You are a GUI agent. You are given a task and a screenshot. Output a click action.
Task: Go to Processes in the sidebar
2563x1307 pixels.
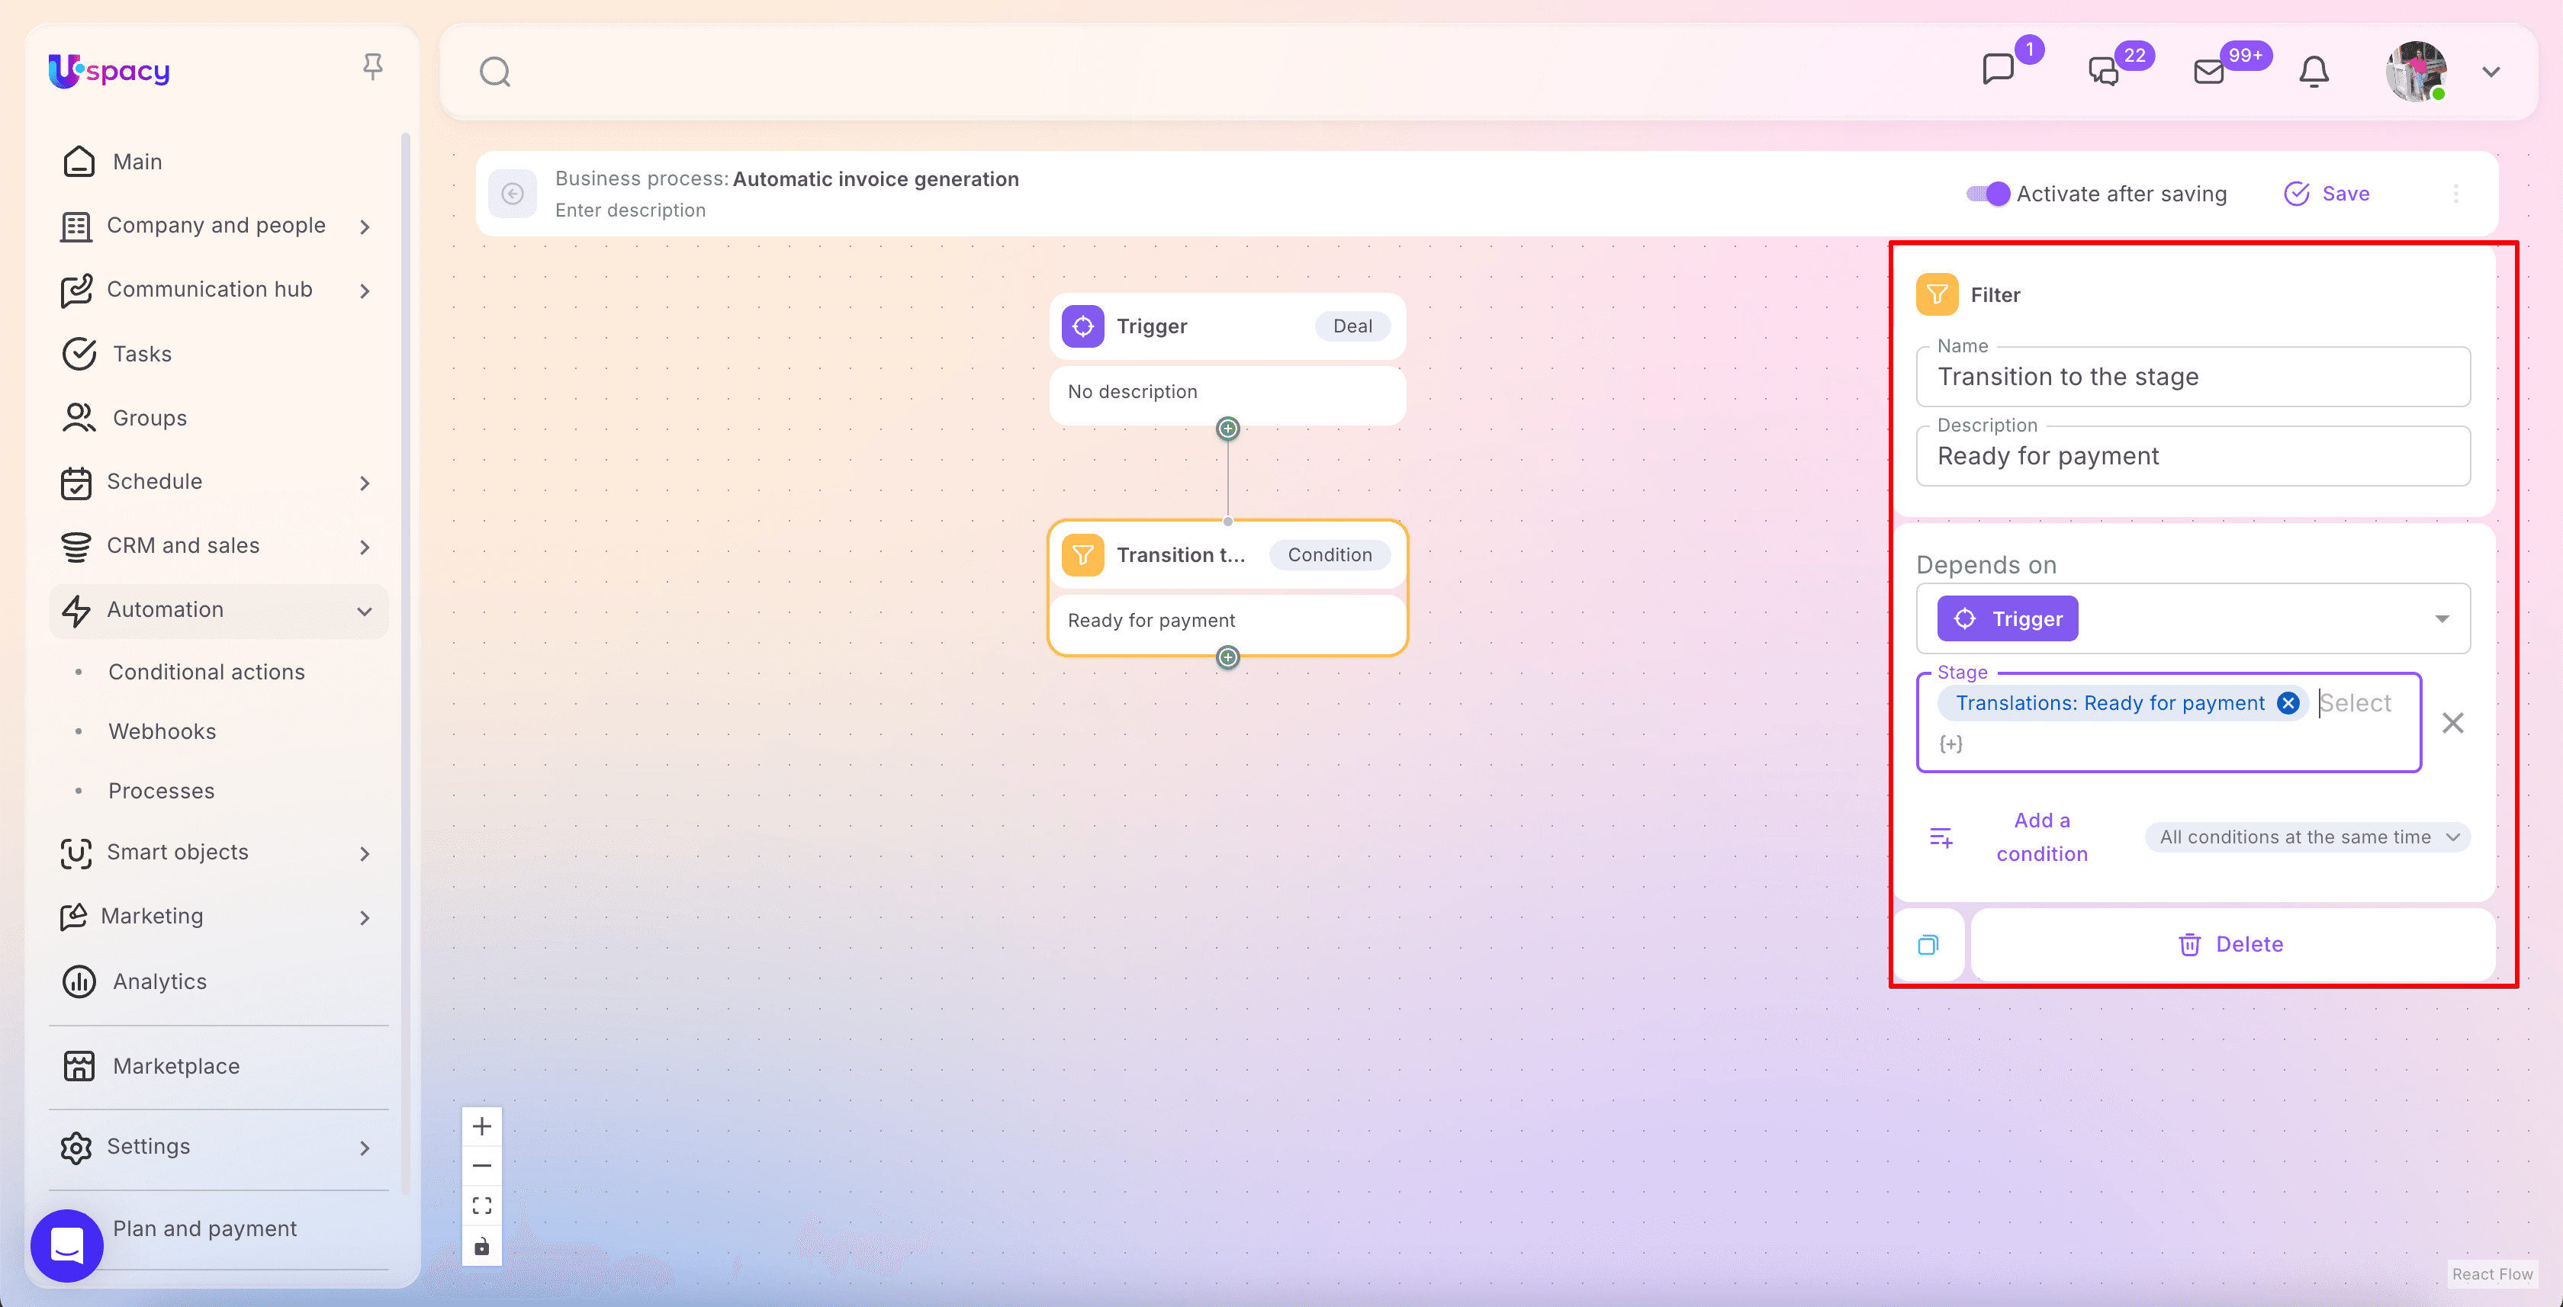(161, 791)
